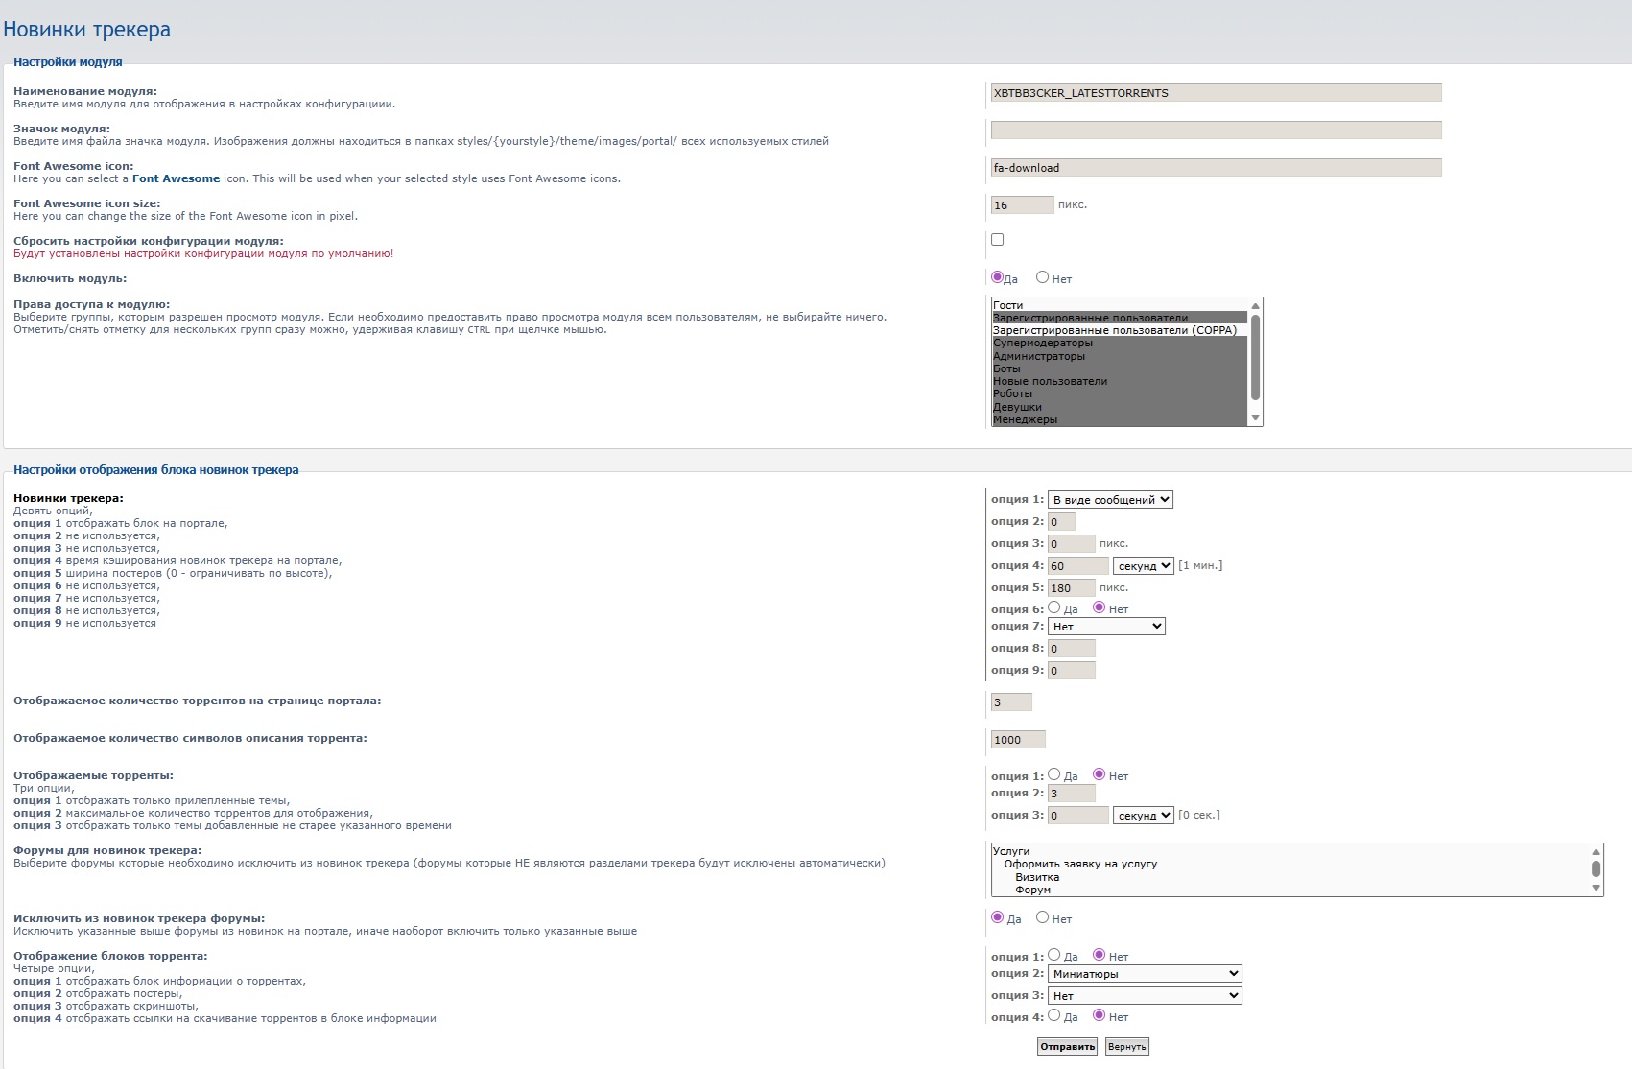Open the 'В виде сообщений' dropdown

click(x=1110, y=500)
